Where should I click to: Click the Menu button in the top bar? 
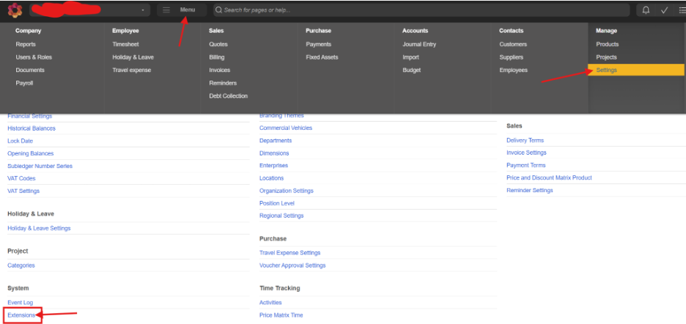(x=187, y=10)
